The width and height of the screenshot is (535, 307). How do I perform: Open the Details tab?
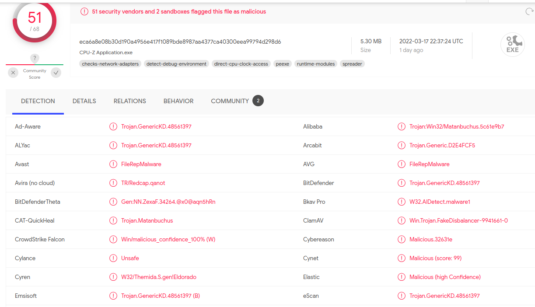click(84, 101)
